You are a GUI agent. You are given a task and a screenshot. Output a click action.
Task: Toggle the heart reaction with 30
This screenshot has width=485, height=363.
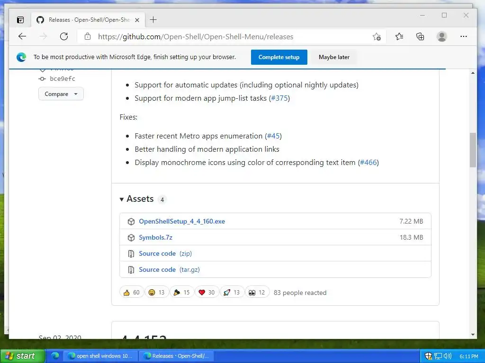[207, 292]
